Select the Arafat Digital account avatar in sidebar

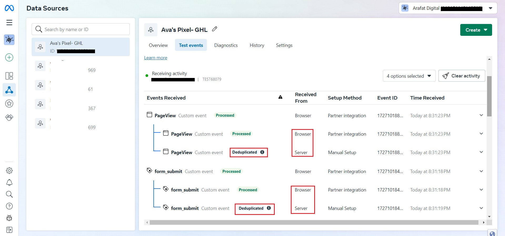9,40
